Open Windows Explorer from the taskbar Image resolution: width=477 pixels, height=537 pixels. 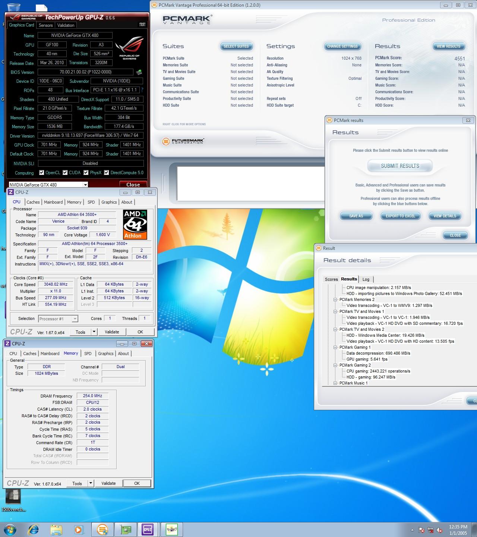click(56, 529)
